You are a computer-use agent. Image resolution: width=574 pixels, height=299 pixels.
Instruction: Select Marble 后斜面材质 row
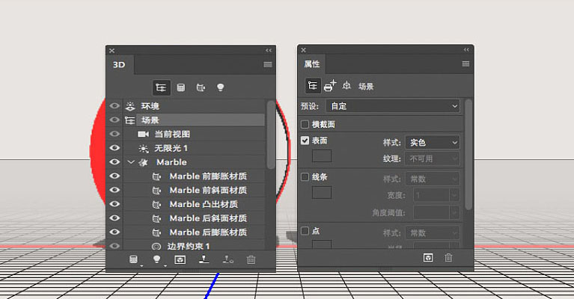pyautogui.click(x=194, y=218)
